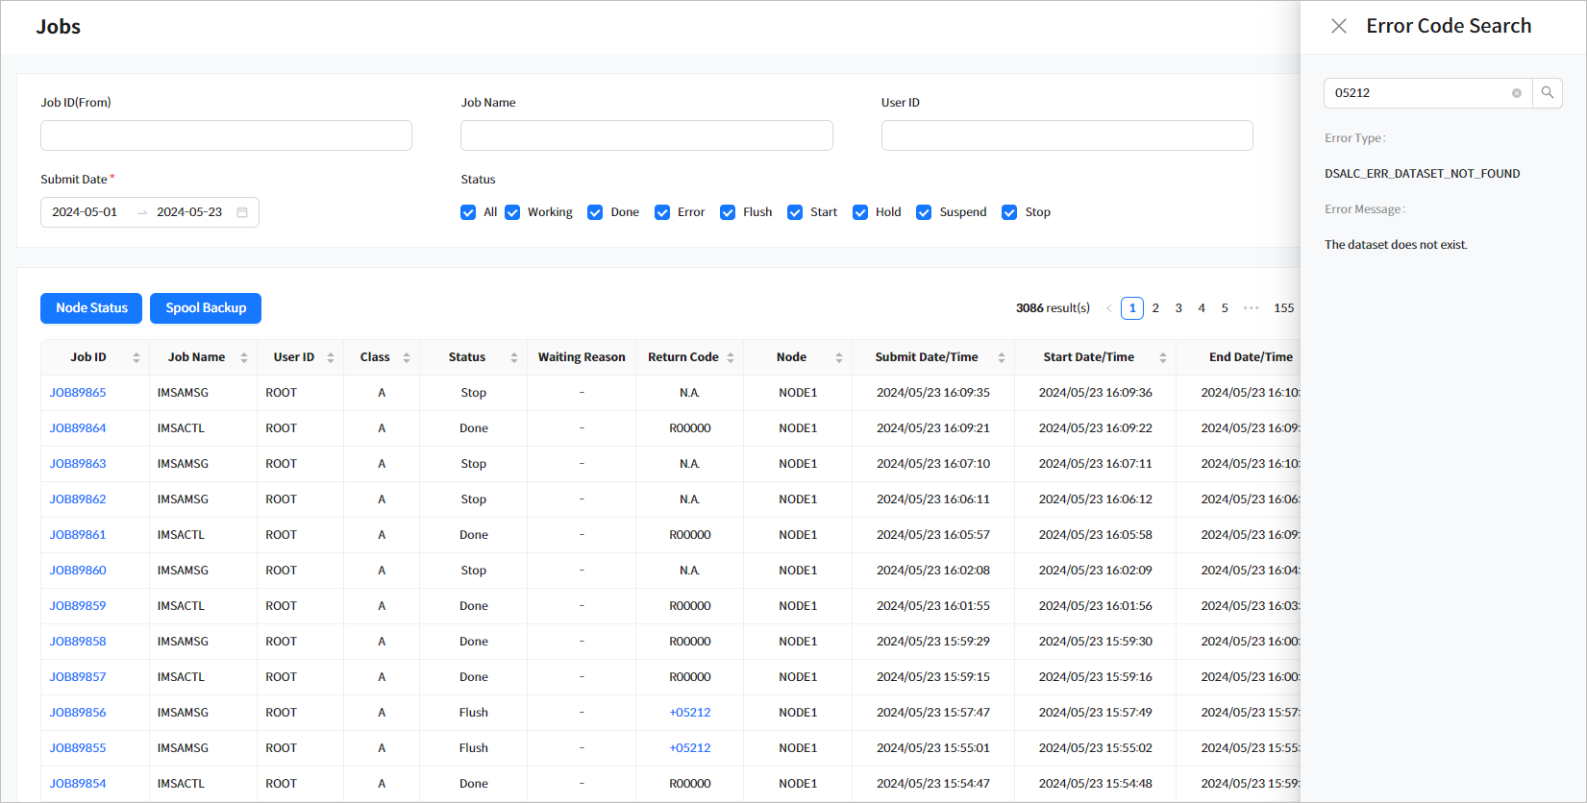Clear the error code search field
The image size is (1587, 803).
point(1517,93)
